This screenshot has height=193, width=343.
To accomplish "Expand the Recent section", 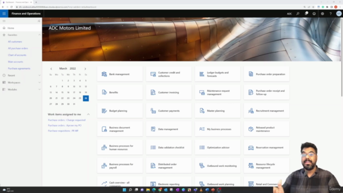I will [39, 75].
